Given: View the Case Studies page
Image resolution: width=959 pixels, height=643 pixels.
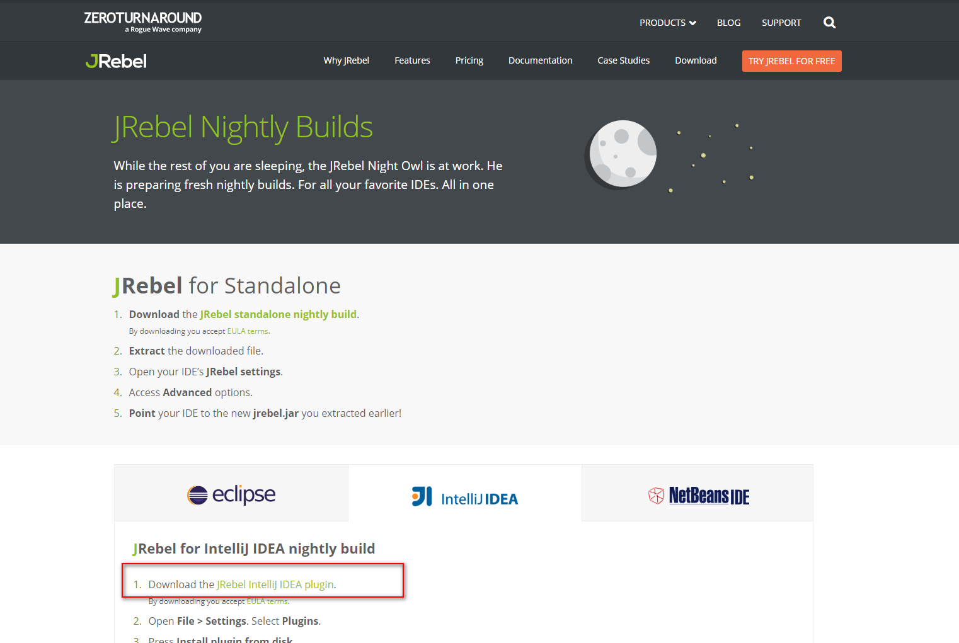Looking at the screenshot, I should point(624,60).
